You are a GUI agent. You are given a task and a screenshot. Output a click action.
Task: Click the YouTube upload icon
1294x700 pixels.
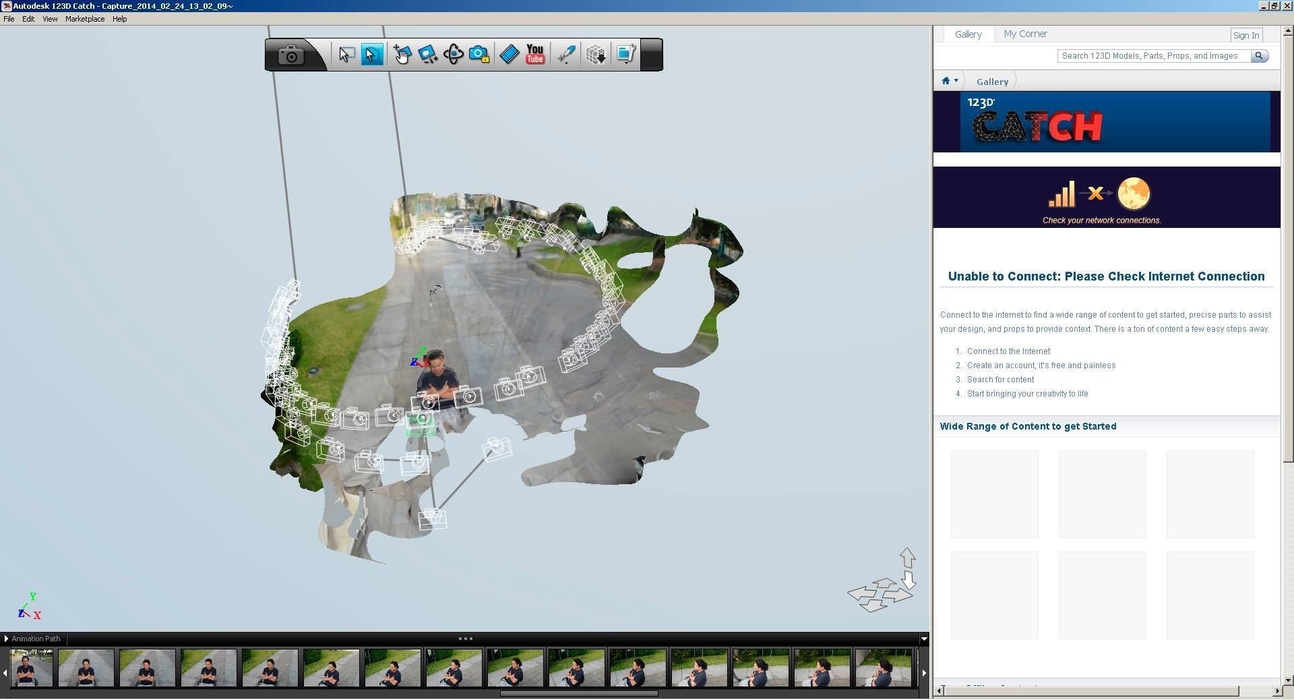tap(535, 55)
